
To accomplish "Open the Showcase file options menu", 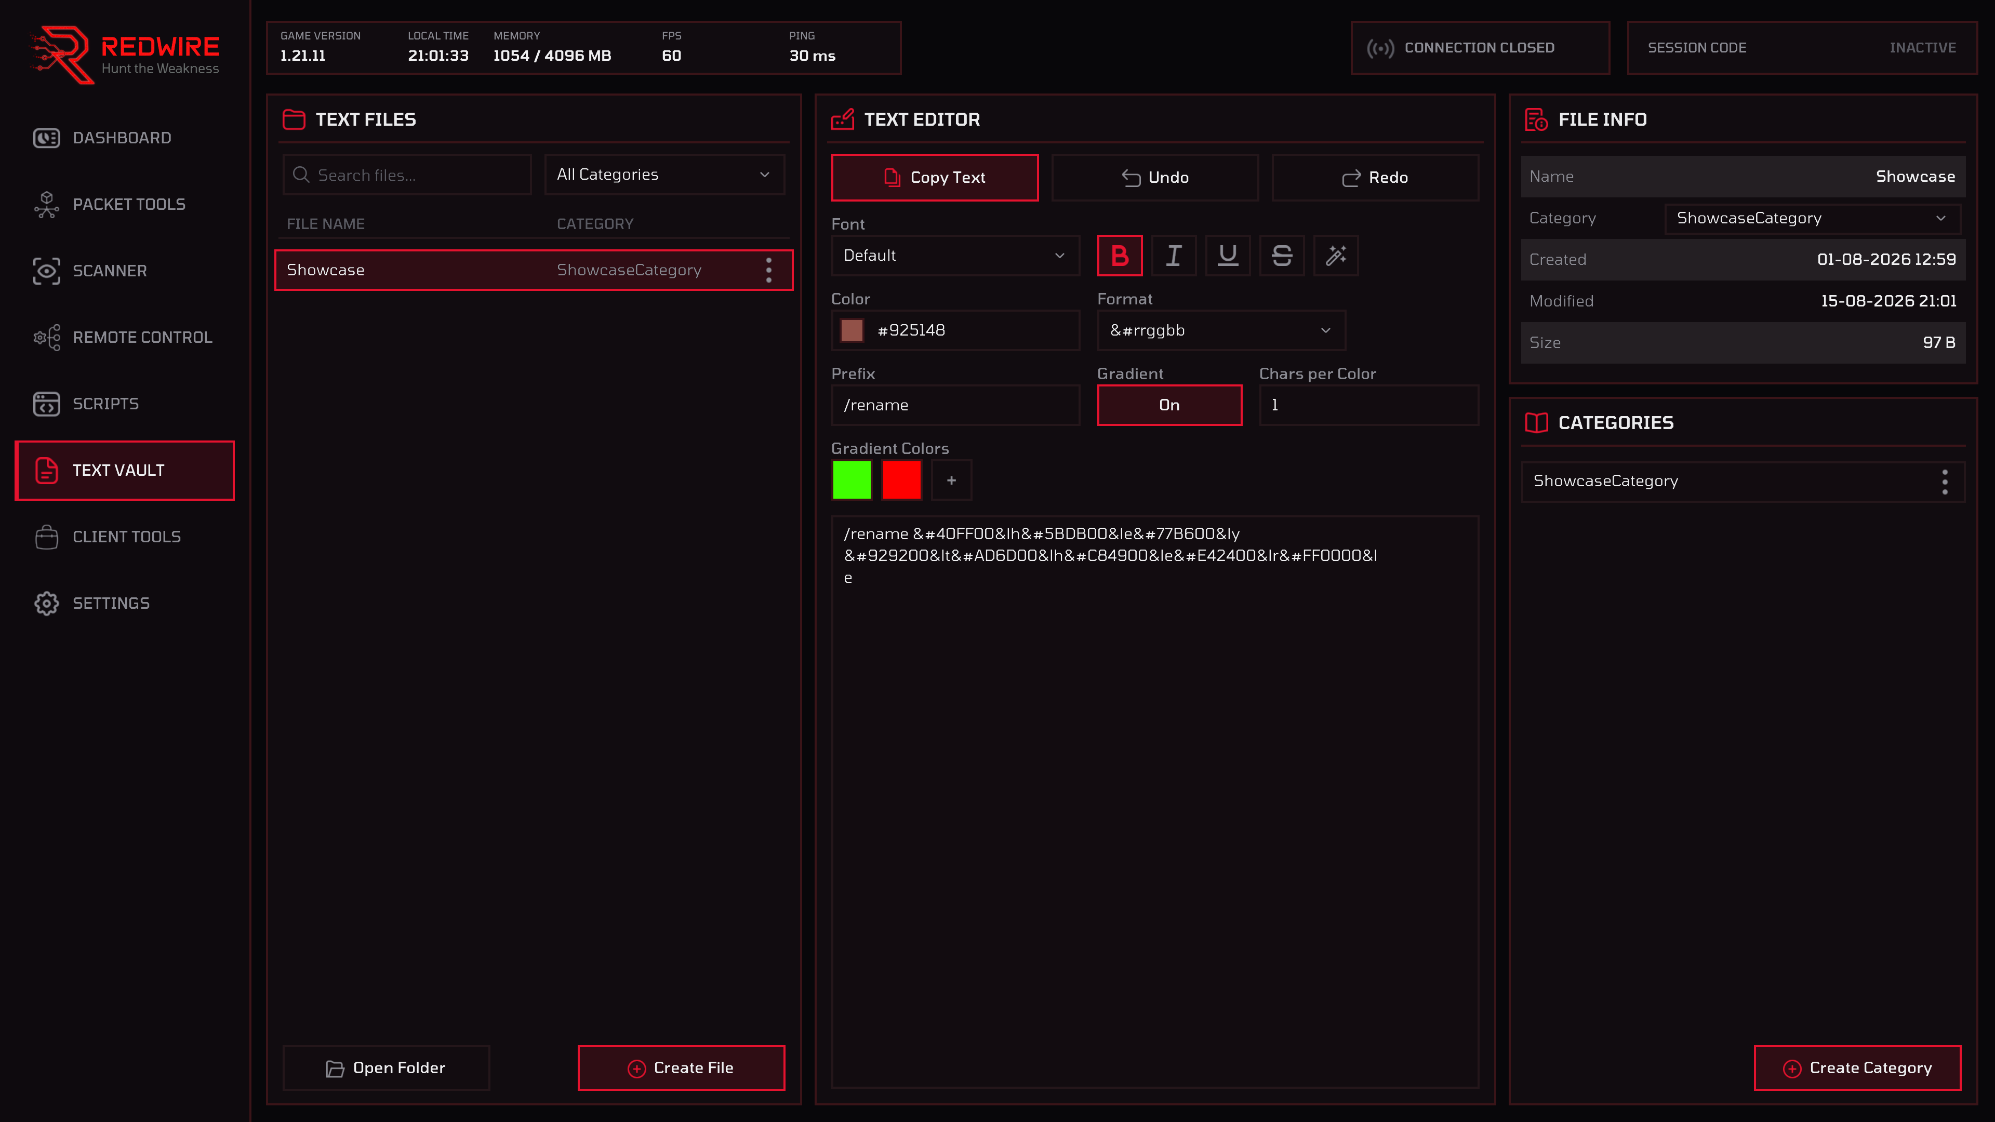I will click(x=768, y=270).
